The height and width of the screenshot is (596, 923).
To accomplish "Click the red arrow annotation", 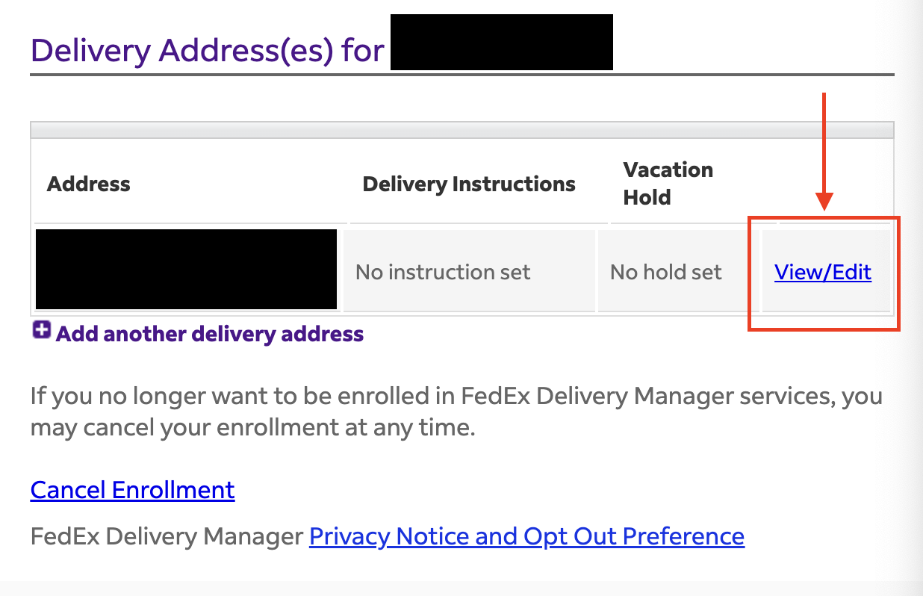I will click(824, 149).
